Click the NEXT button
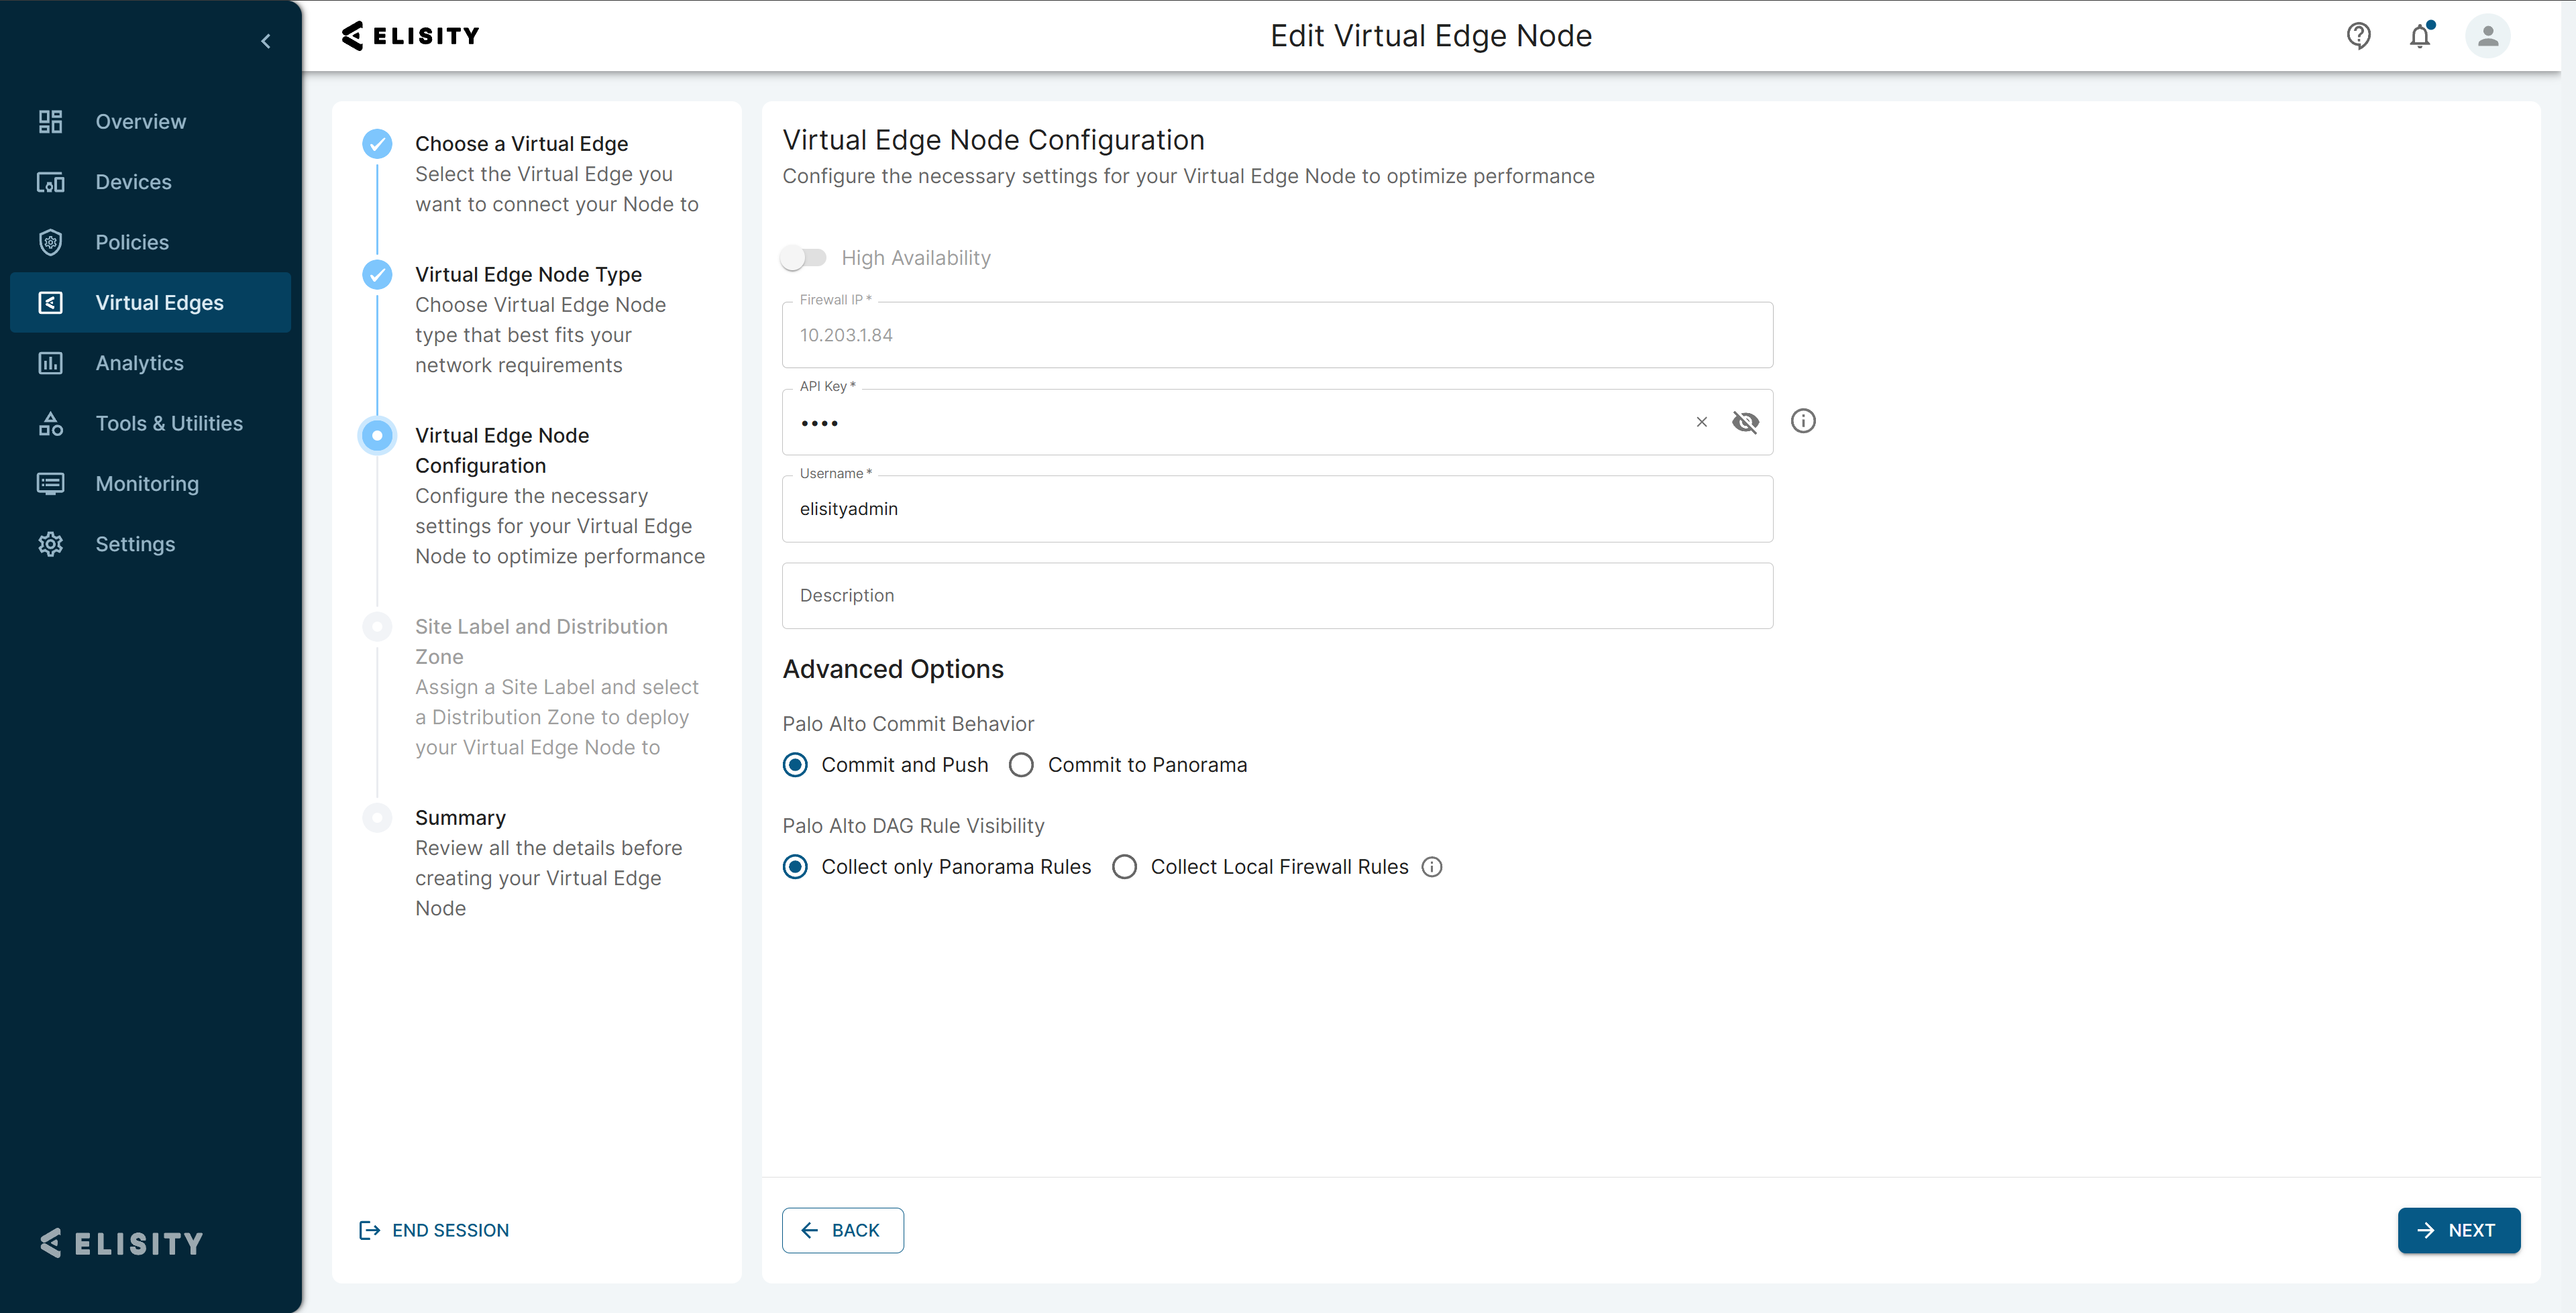The width and height of the screenshot is (2576, 1313). coord(2459,1230)
